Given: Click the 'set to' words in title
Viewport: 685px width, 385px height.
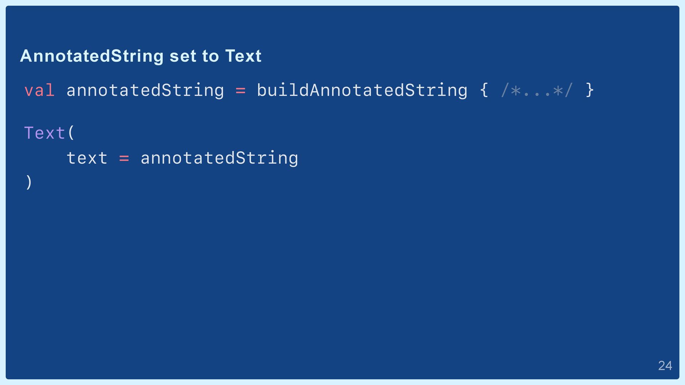Looking at the screenshot, I should coord(194,56).
